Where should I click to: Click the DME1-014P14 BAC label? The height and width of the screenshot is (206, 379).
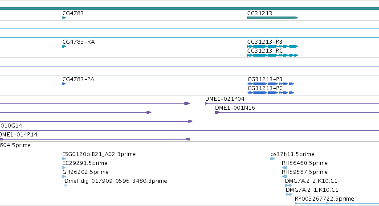coord(19,135)
